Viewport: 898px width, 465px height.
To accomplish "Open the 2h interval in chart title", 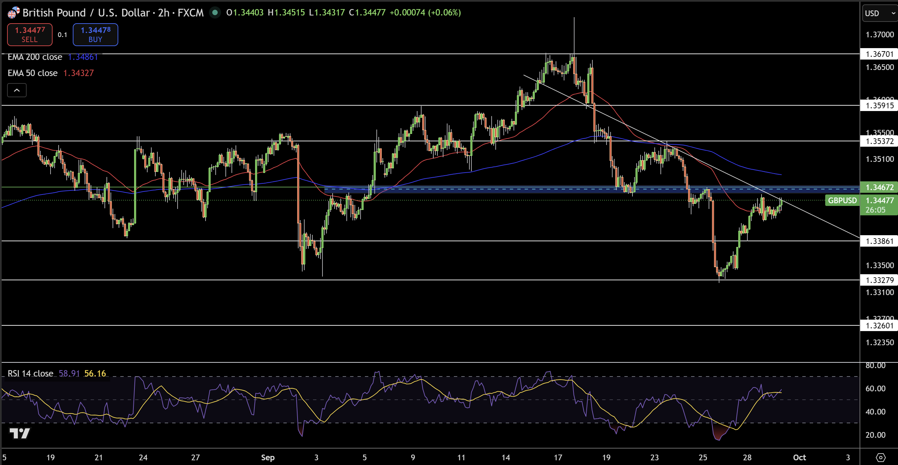I will click(x=163, y=13).
